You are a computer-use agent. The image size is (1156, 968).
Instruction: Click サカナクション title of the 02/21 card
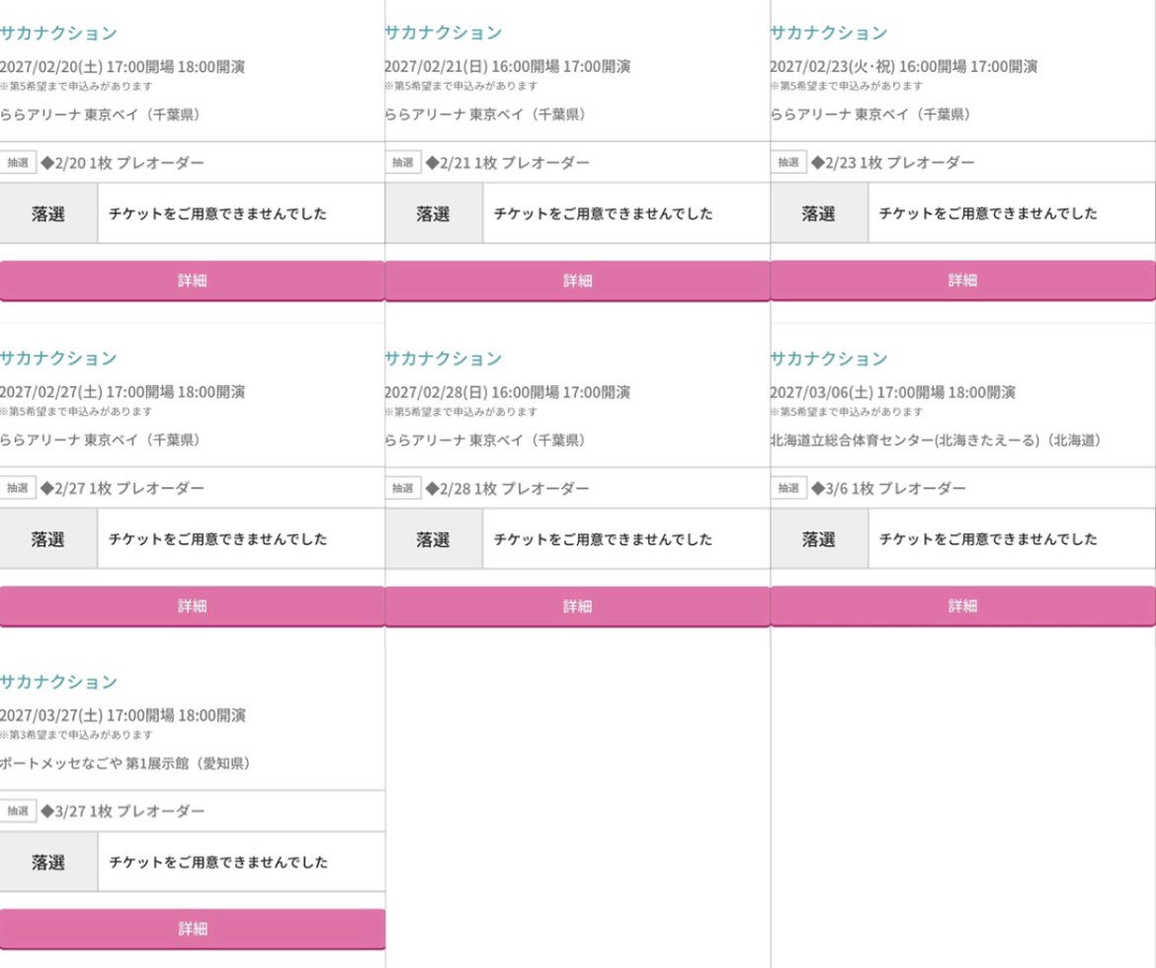(x=444, y=34)
